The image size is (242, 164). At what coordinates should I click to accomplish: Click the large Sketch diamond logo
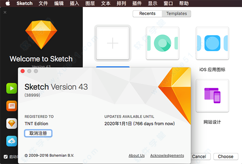[41, 35]
